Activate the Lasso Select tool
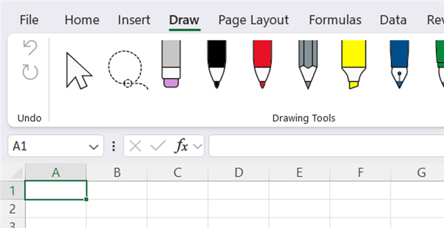 pos(128,70)
